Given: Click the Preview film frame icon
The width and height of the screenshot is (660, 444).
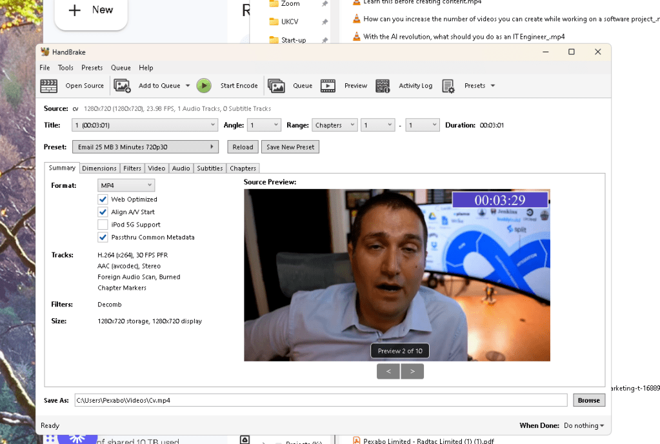Looking at the screenshot, I should 328,86.
